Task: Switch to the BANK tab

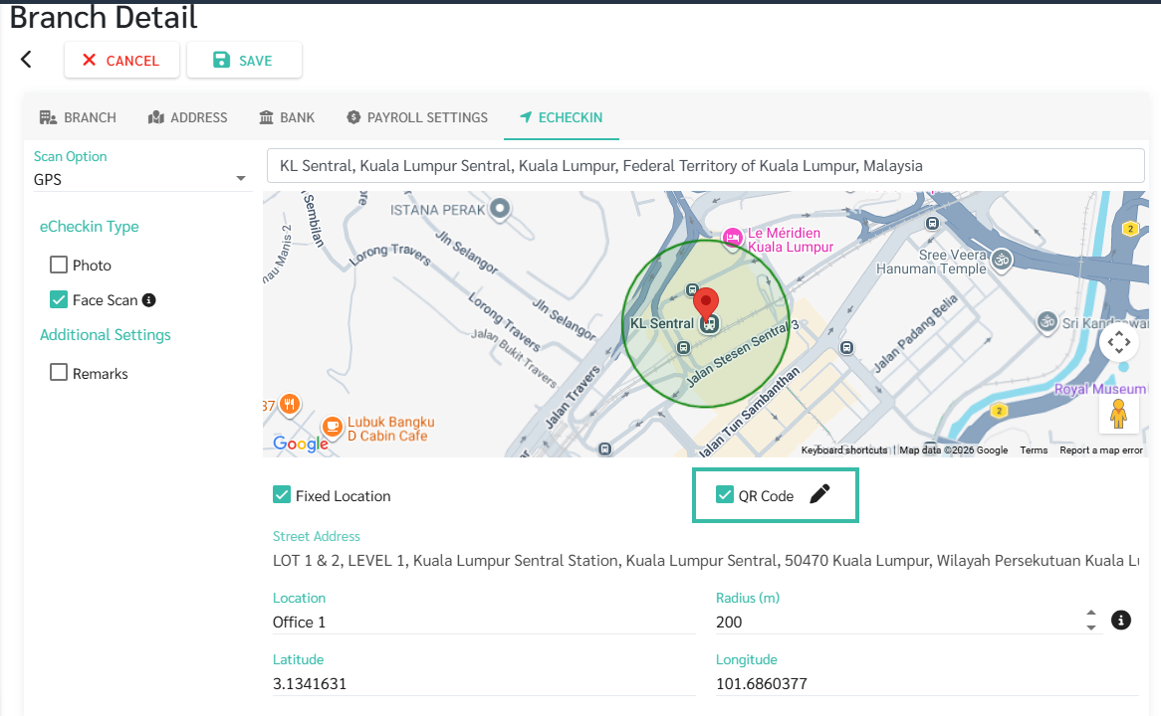Action: pyautogui.click(x=287, y=117)
